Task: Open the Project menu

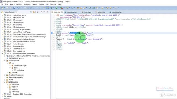Action: pos(41,4)
